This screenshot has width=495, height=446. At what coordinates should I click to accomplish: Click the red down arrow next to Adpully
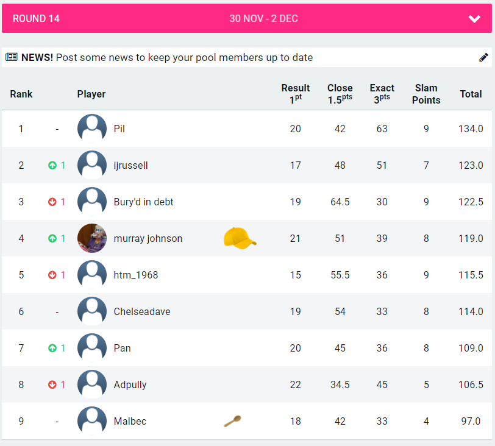[52, 384]
